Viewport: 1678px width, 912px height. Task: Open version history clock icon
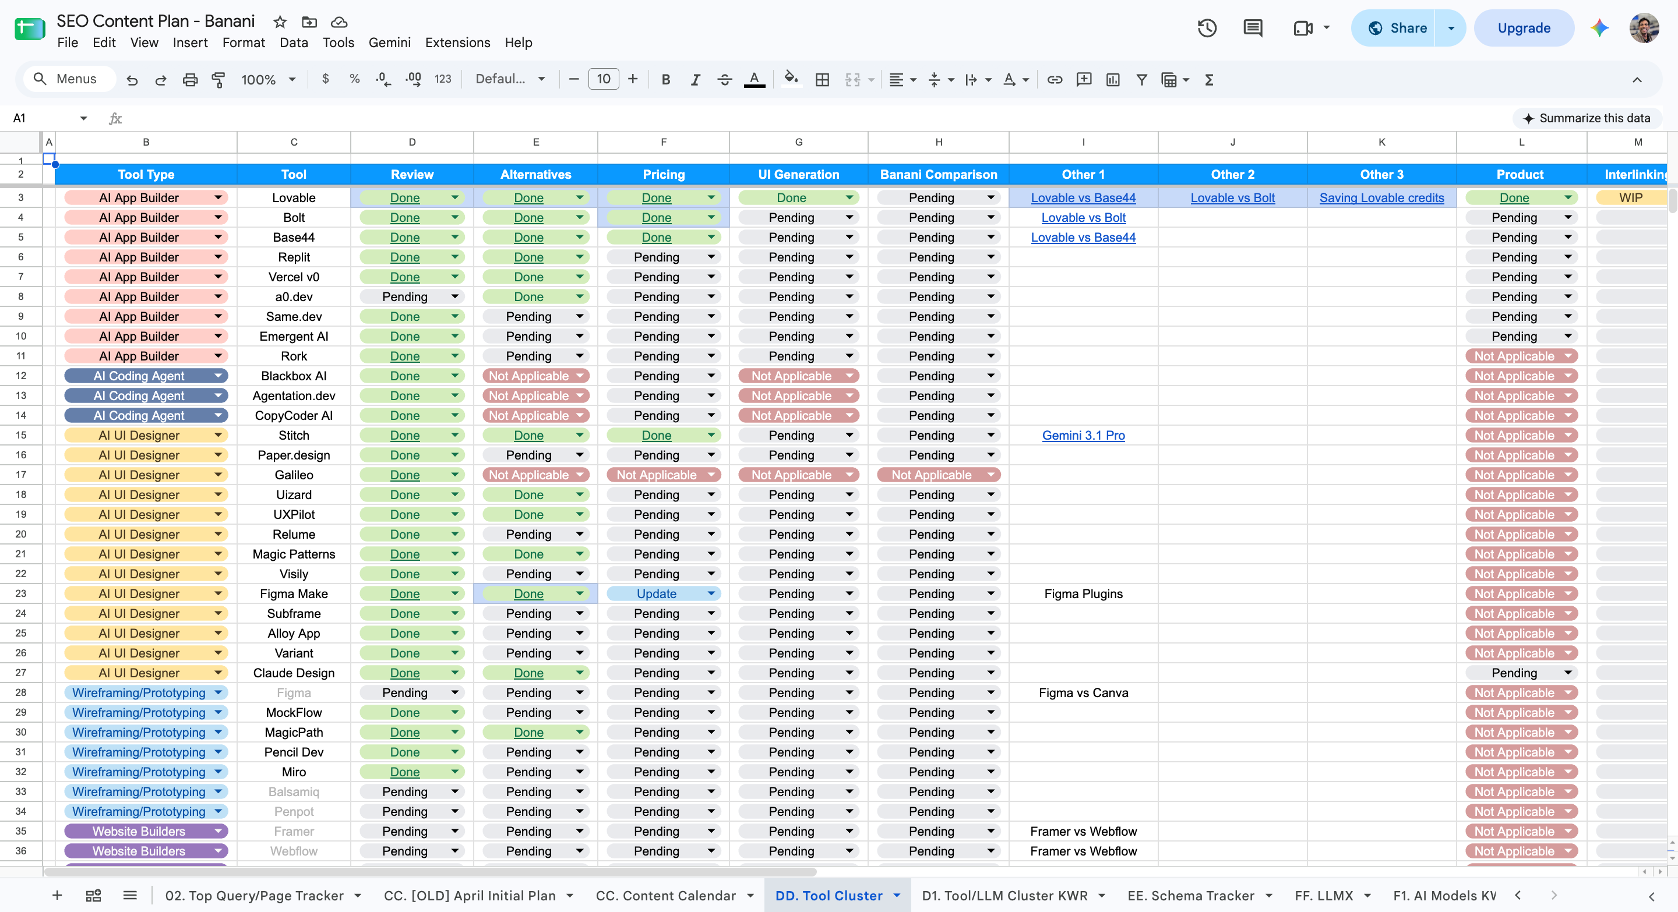tap(1207, 28)
